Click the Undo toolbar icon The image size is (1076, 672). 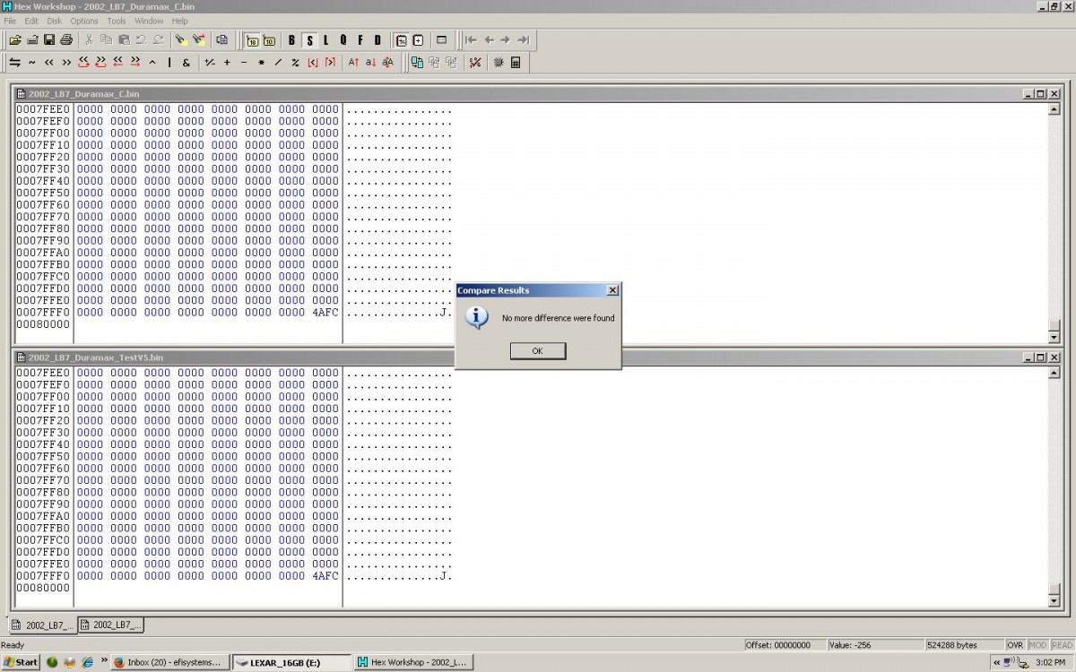click(x=141, y=39)
